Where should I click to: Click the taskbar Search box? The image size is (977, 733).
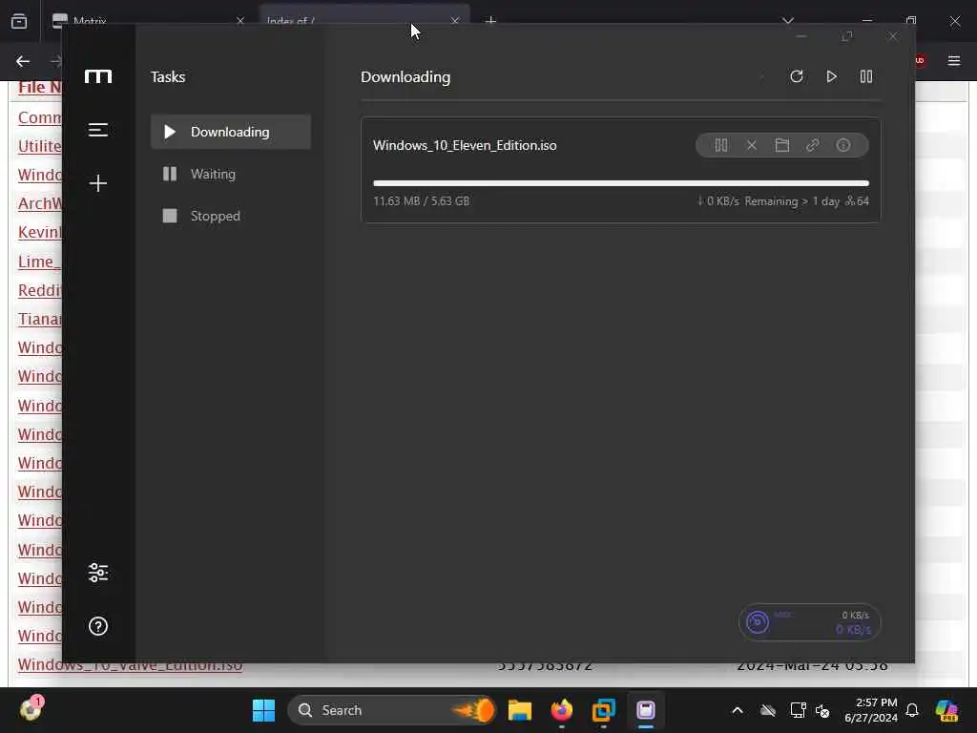point(391,710)
